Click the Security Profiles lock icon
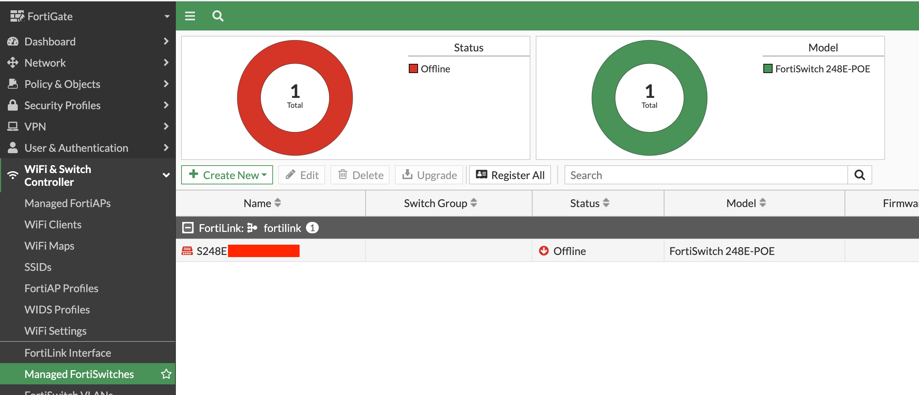 pos(13,105)
